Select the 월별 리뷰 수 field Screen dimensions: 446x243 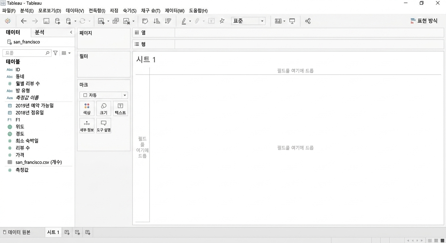(x=28, y=84)
